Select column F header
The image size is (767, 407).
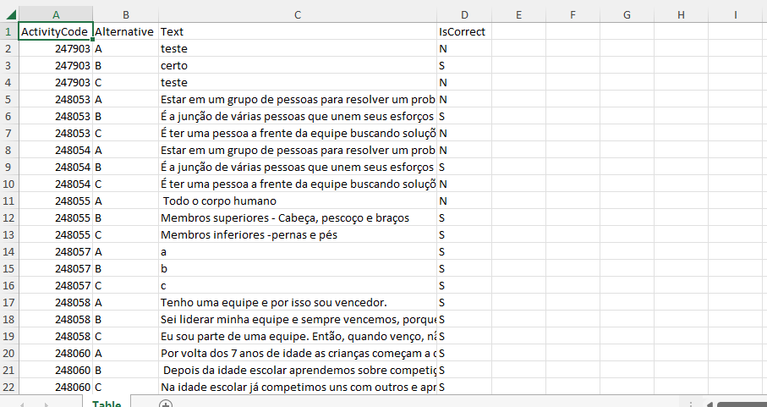point(573,14)
